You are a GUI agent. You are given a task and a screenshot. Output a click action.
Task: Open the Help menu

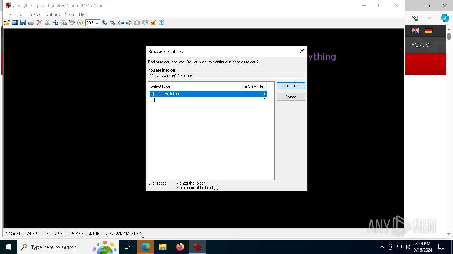[x=83, y=14]
